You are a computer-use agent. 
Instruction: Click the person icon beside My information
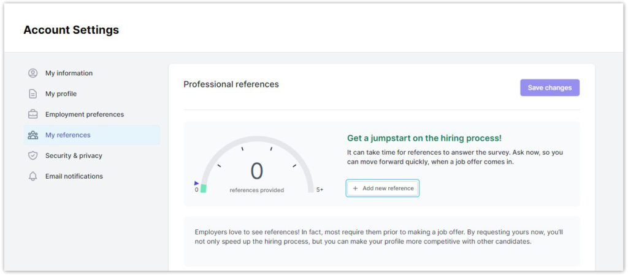point(33,73)
